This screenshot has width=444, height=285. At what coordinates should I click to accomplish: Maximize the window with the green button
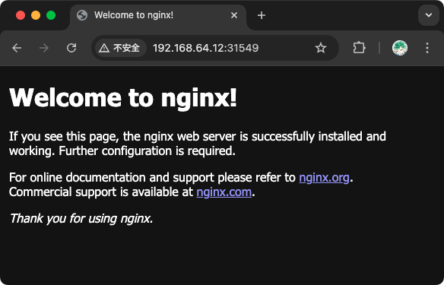(51, 15)
